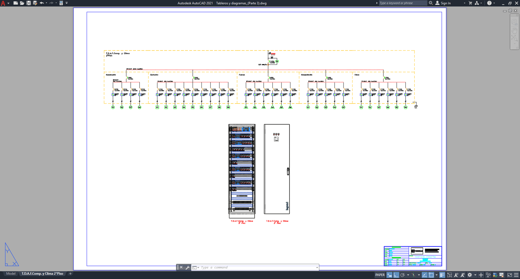Open the Customization hamburger icon in status bar
The image size is (520, 279).
516,275
